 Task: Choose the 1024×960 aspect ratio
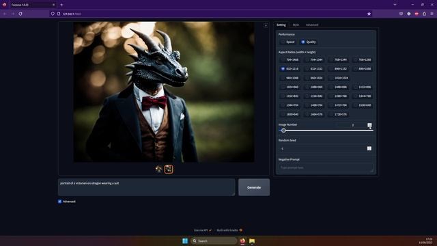tap(290, 87)
